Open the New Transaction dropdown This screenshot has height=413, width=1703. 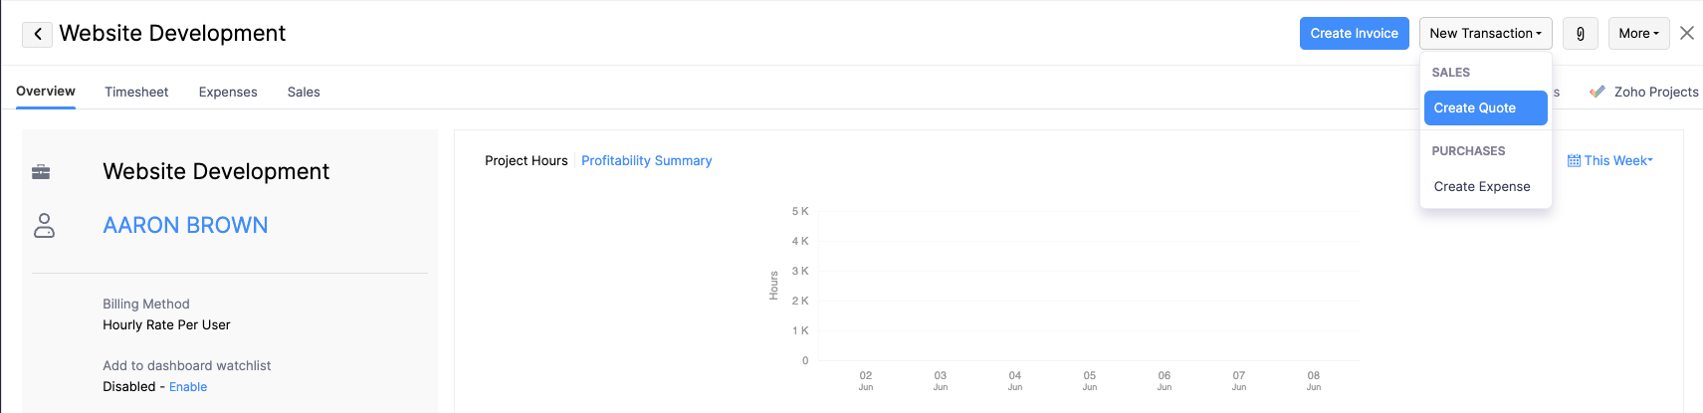pyautogui.click(x=1485, y=34)
